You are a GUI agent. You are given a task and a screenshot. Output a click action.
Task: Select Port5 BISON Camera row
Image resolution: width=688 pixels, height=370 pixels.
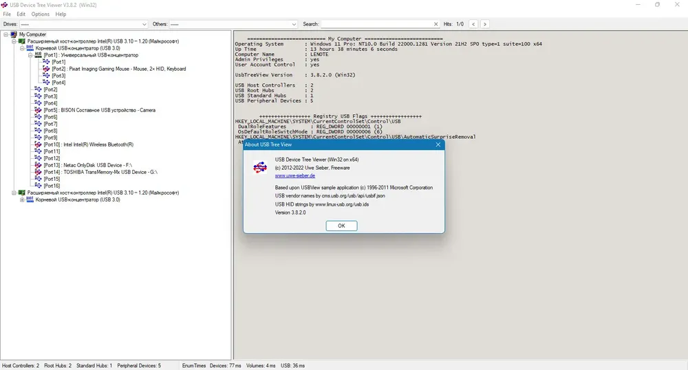coord(100,110)
